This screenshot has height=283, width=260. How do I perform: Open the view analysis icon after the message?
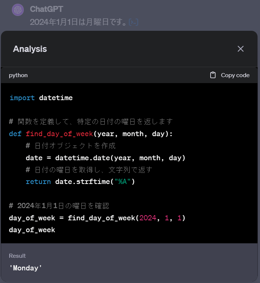[x=134, y=22]
